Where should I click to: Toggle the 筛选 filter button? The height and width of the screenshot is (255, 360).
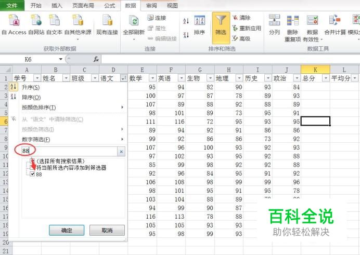[221, 28]
